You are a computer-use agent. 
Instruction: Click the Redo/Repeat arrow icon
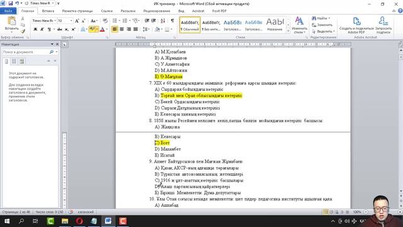pos(26,3)
